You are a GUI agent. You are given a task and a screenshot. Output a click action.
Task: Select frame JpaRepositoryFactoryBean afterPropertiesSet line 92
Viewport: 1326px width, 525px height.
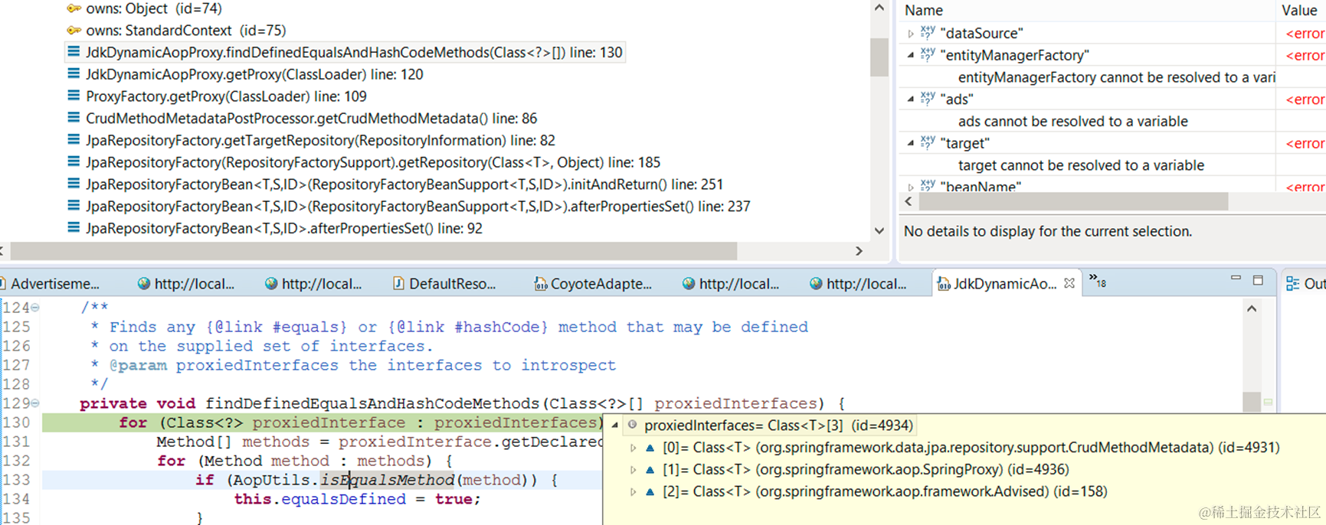[x=284, y=228]
